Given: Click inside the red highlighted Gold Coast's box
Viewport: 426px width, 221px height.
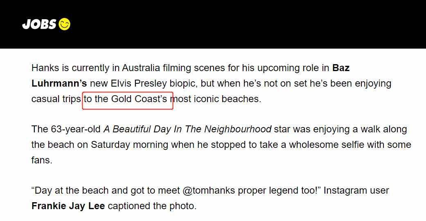Looking at the screenshot, I should 128,100.
